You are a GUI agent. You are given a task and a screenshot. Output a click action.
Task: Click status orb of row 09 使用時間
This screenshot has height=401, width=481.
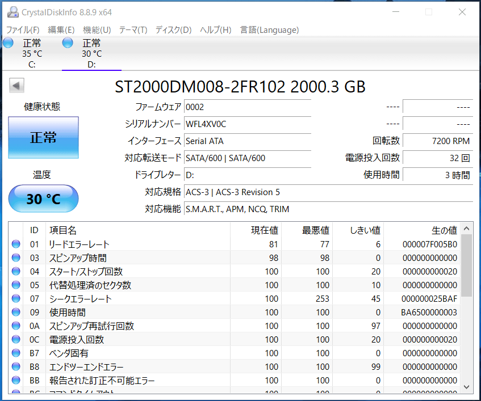[16, 312]
